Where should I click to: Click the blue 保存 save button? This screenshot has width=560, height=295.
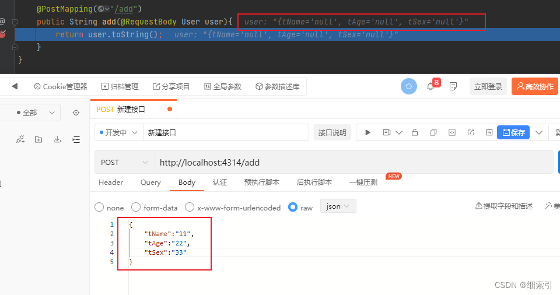513,132
